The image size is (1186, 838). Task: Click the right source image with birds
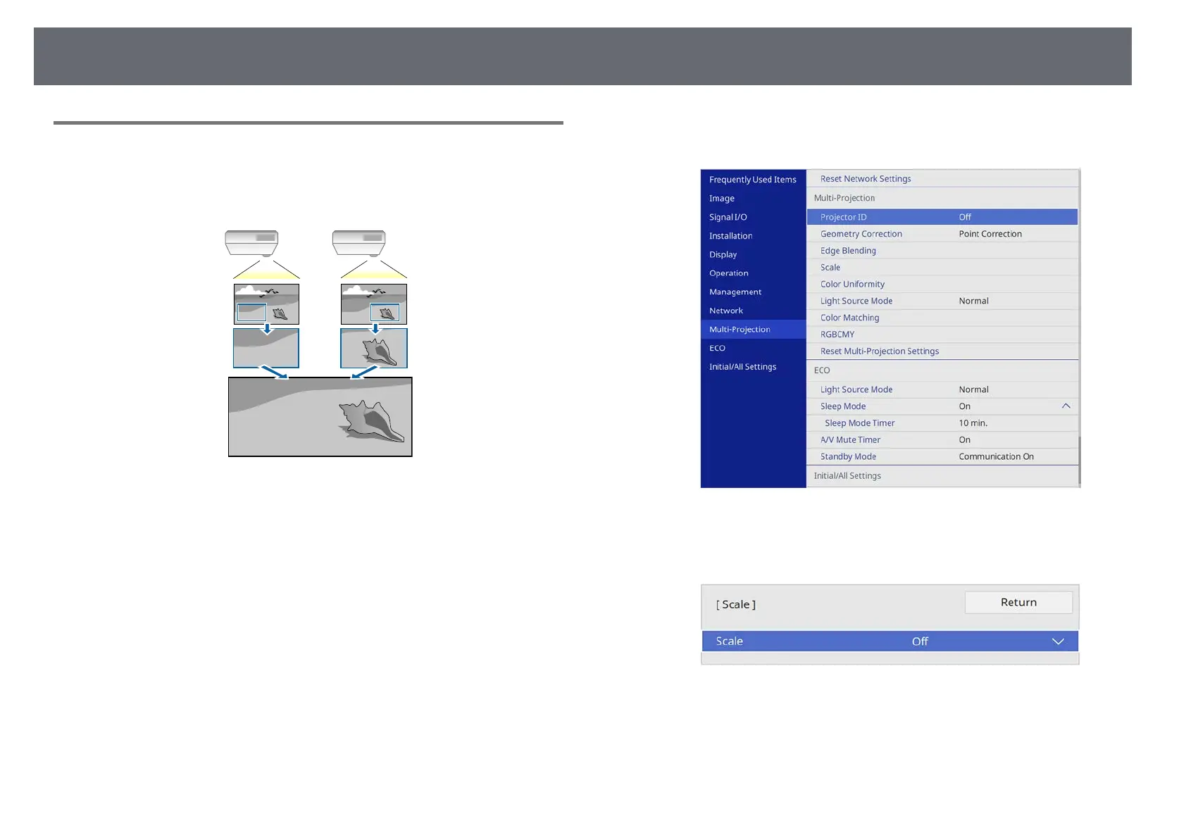pyautogui.click(x=374, y=304)
